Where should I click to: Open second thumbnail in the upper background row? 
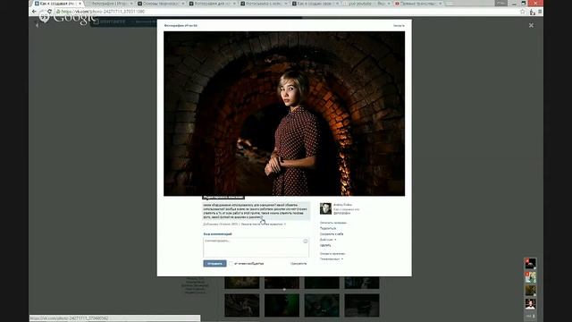pyautogui.click(x=282, y=283)
